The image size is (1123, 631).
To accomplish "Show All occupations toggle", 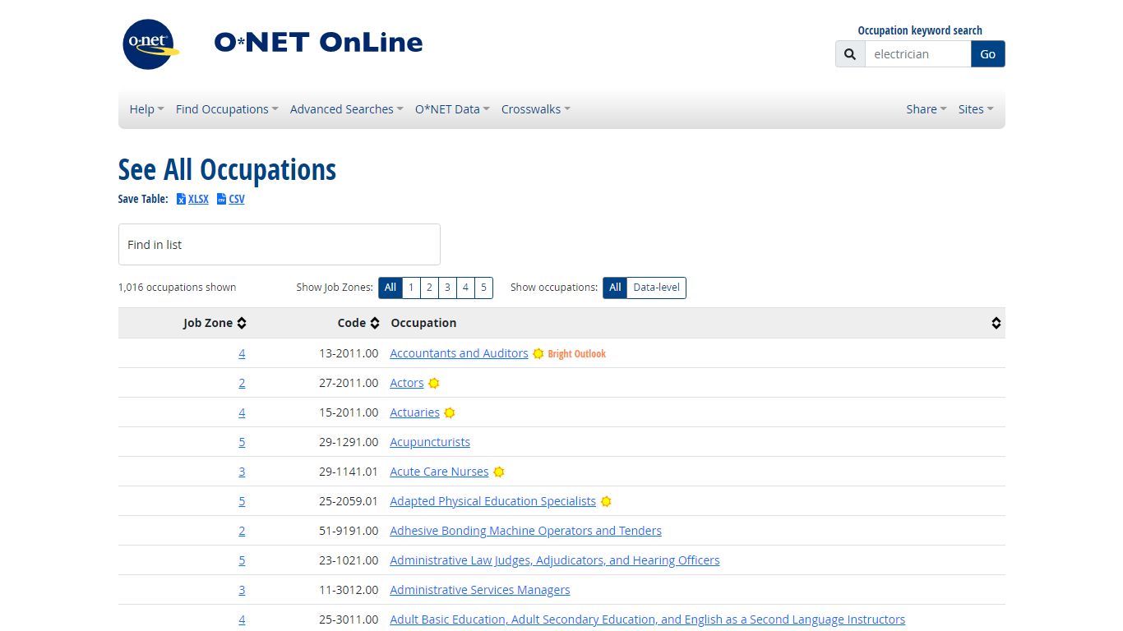I will point(615,288).
